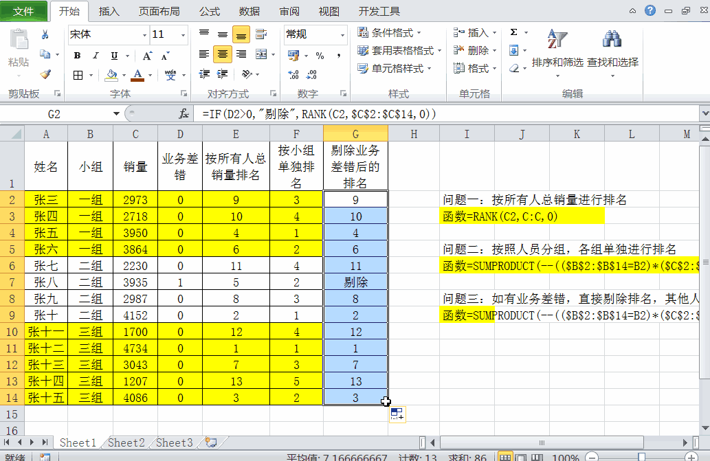Open the number format 常规 dropdown
The height and width of the screenshot is (461, 710).
342,35
